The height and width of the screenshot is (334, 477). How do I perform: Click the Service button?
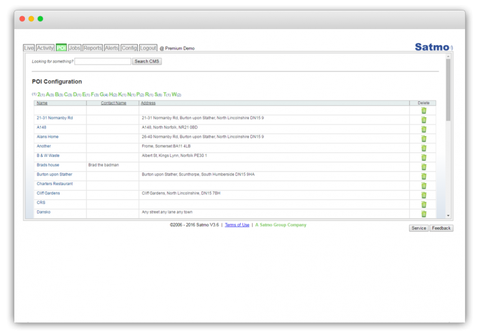tap(419, 228)
